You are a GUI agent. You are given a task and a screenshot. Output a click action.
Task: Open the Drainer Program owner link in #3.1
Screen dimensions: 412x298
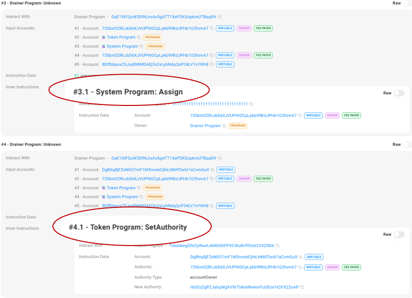click(205, 126)
